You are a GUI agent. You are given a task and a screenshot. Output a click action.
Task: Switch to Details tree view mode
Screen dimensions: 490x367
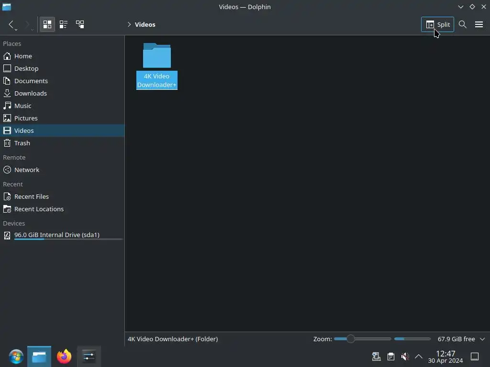pos(80,24)
